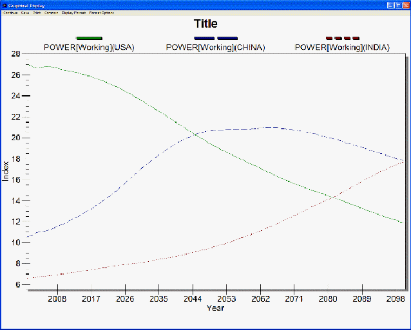411x330 pixels.
Task: Click the 'Year' X-axis label
Action: point(215,308)
